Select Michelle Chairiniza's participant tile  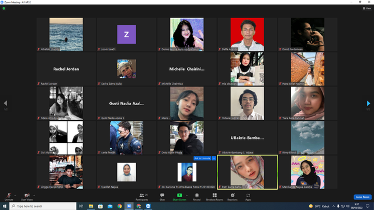coord(187,69)
